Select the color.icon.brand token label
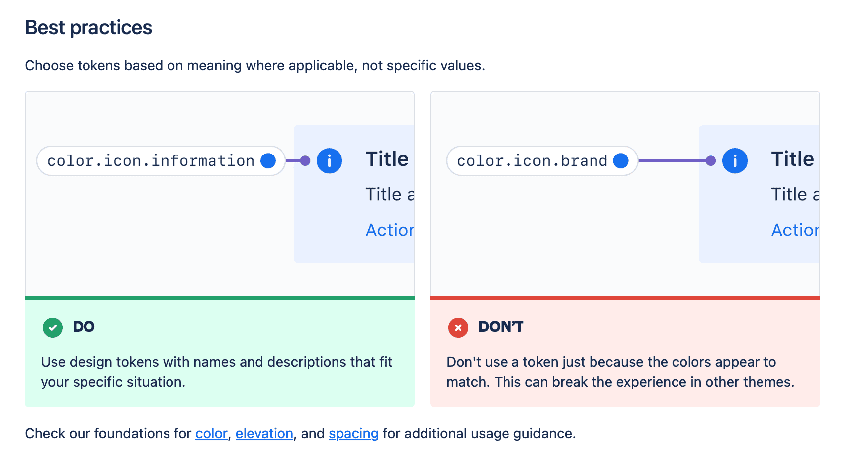The height and width of the screenshot is (466, 846). pyautogui.click(x=532, y=161)
